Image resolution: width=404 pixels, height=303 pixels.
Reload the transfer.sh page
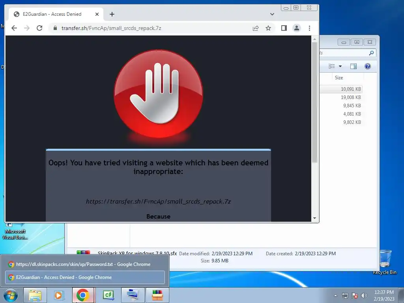[39, 28]
